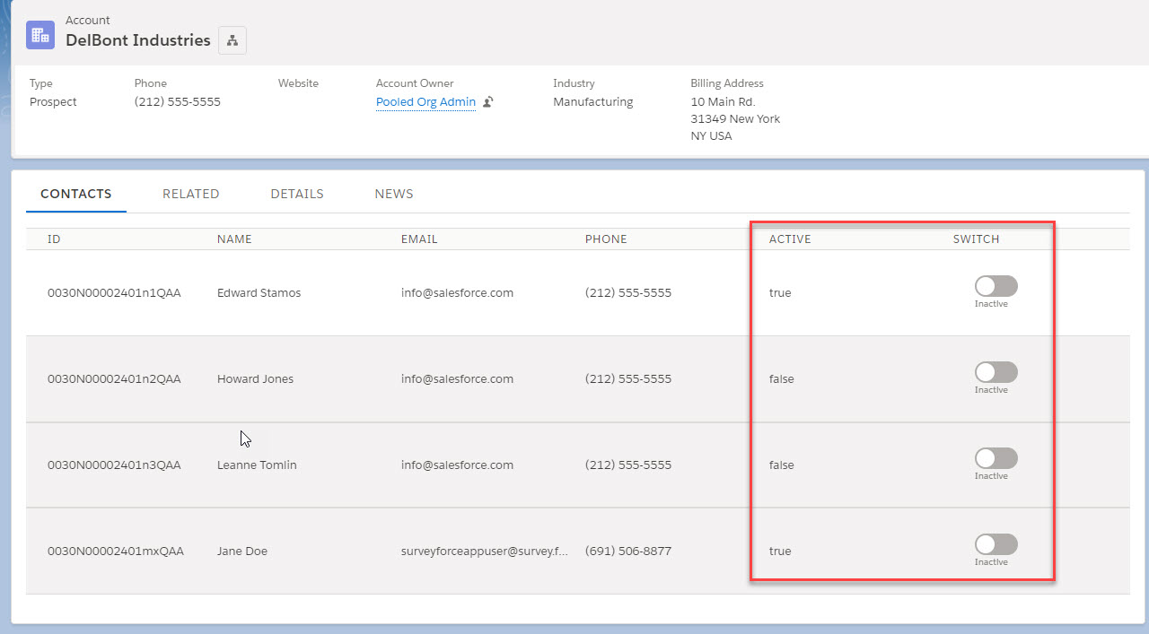
Task: Click the Name column header
Action: point(234,239)
